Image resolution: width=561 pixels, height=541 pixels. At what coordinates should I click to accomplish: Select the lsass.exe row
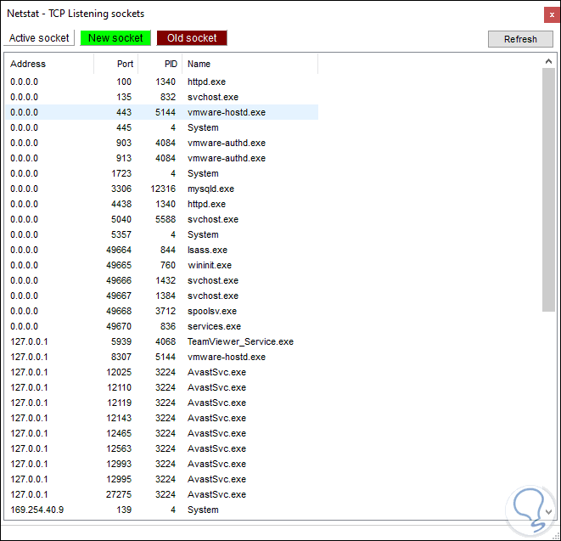tap(162, 250)
